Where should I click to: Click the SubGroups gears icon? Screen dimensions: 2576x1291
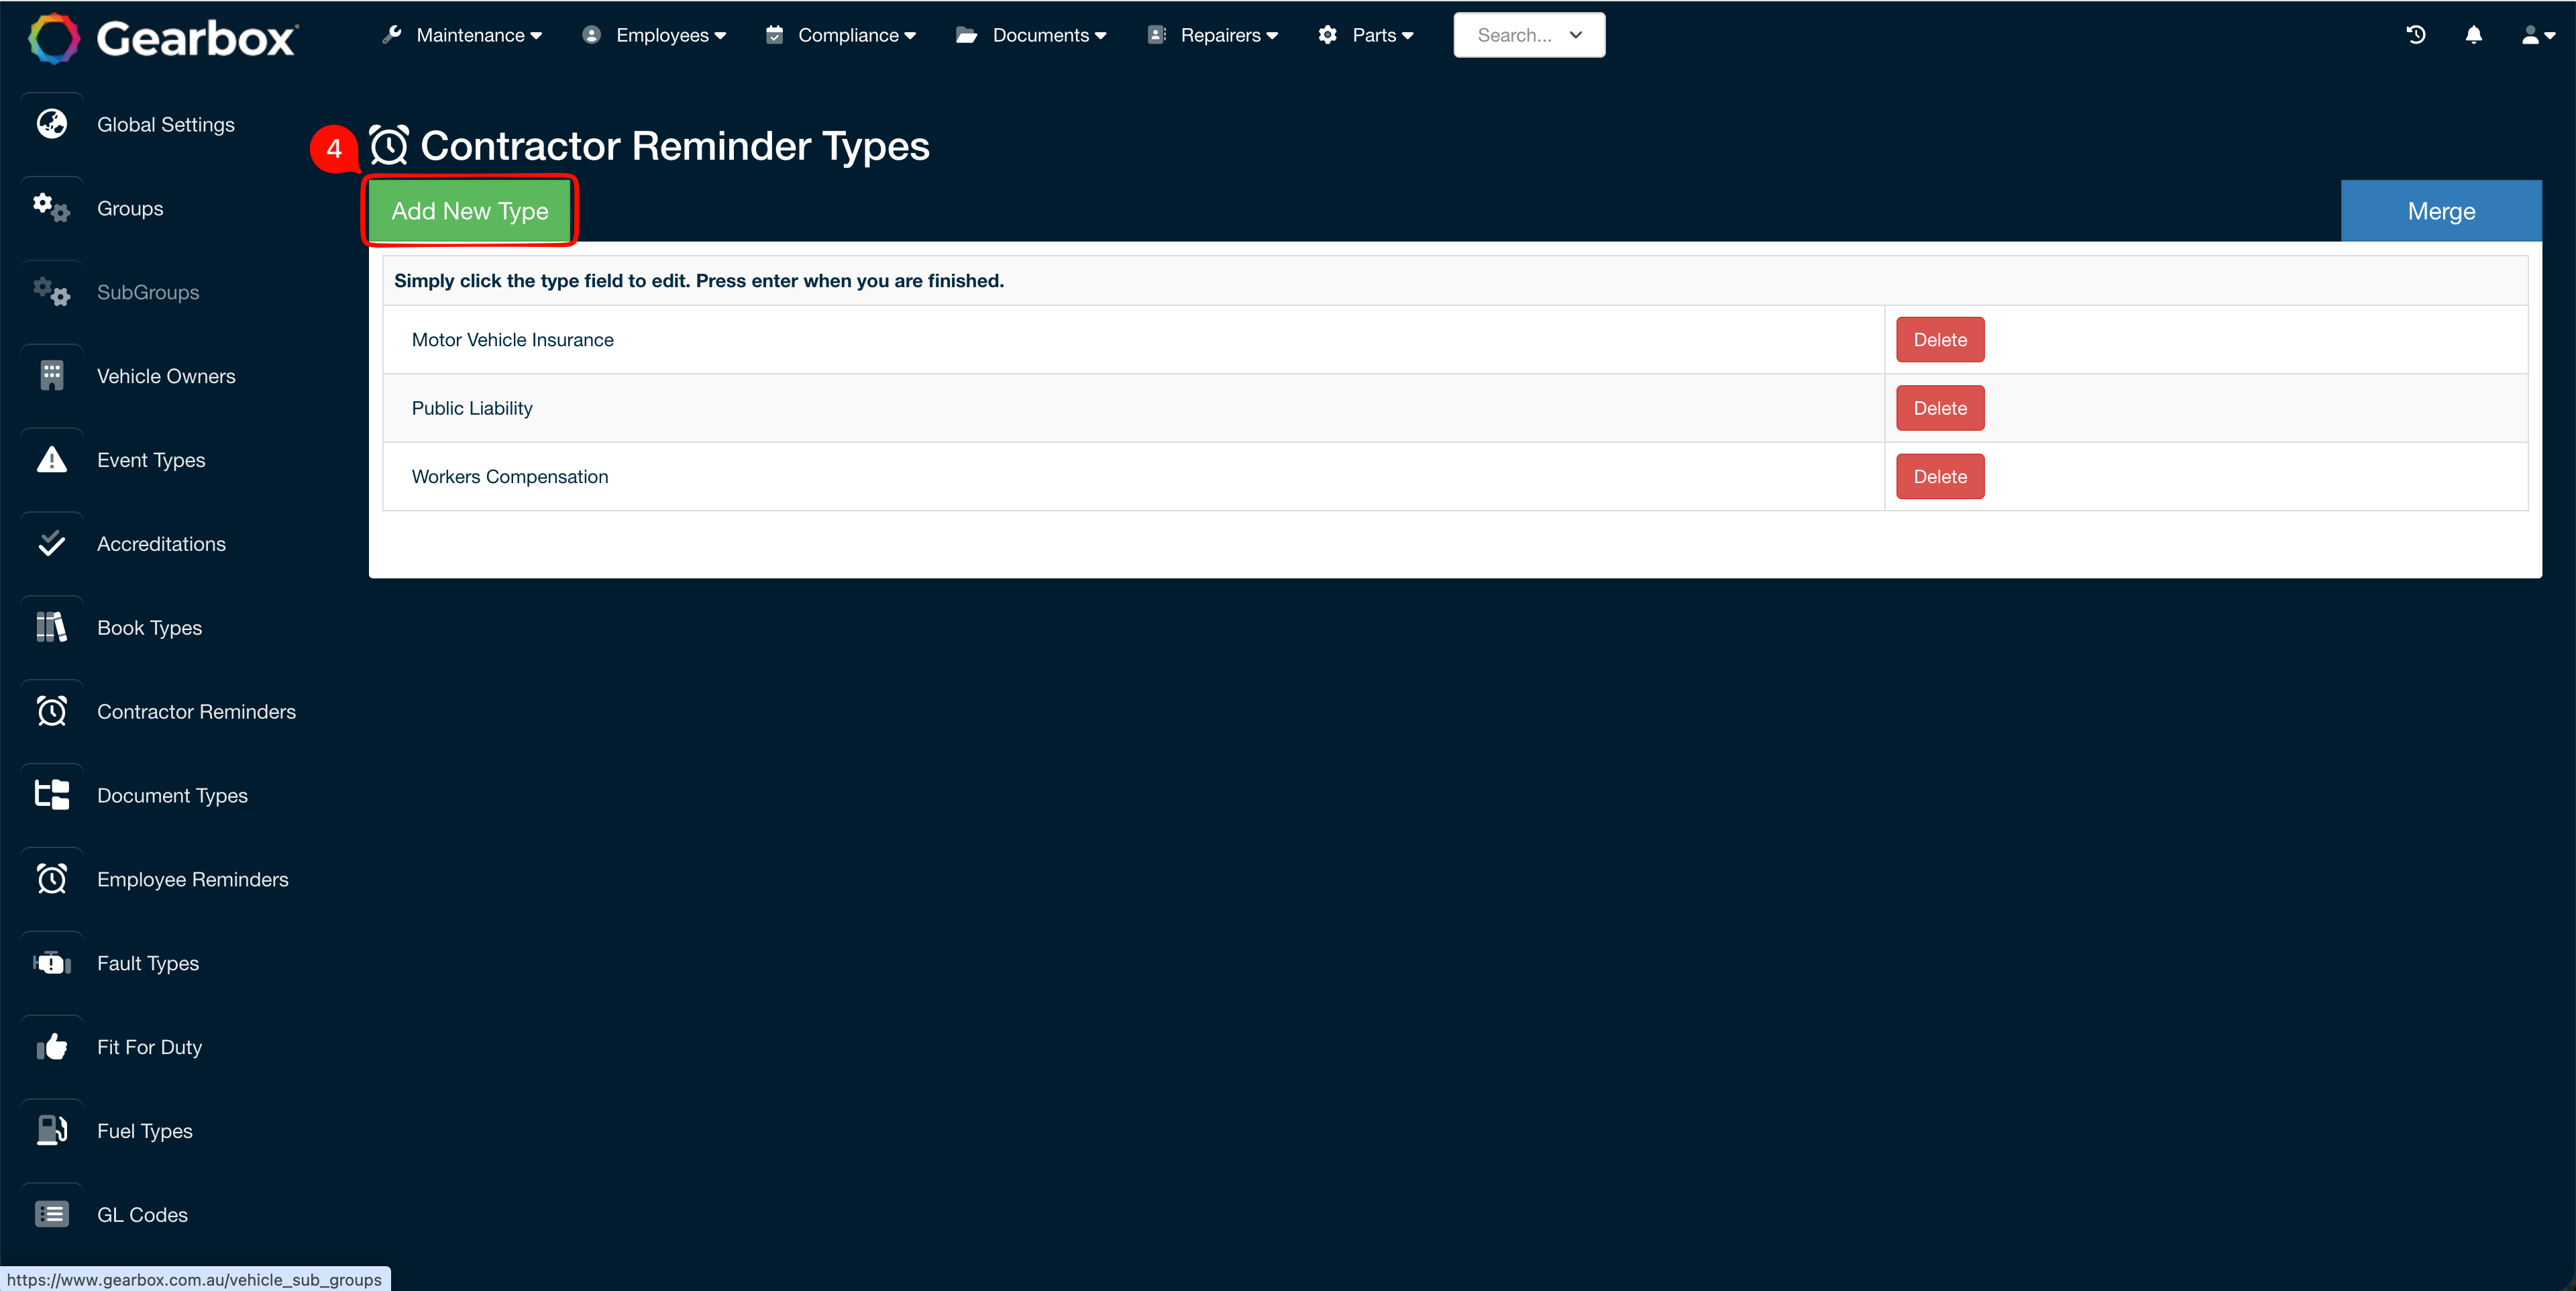52,292
